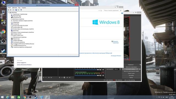Expand the Процессоры category
176x99 pixels.
tap(10, 39)
